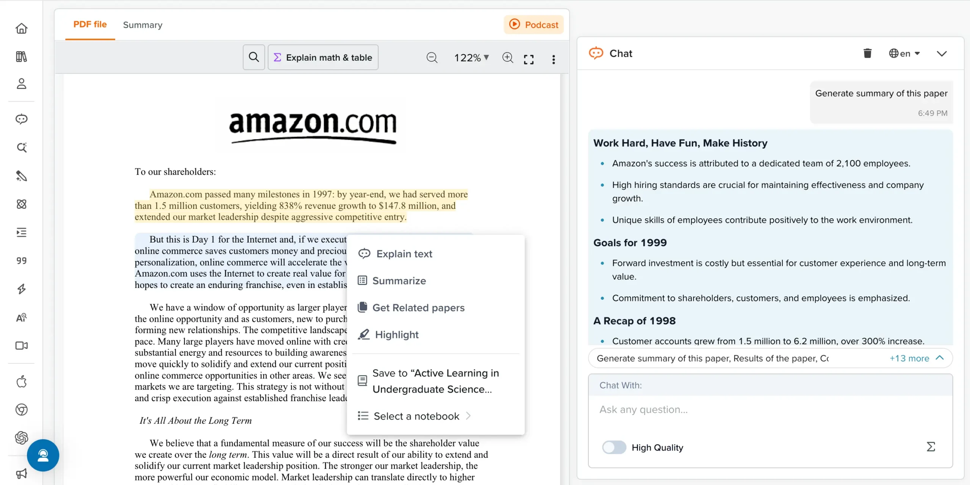Click the 'Generate summary of this paper' message bubble
Screen dimensions: 970x485
pos(881,102)
